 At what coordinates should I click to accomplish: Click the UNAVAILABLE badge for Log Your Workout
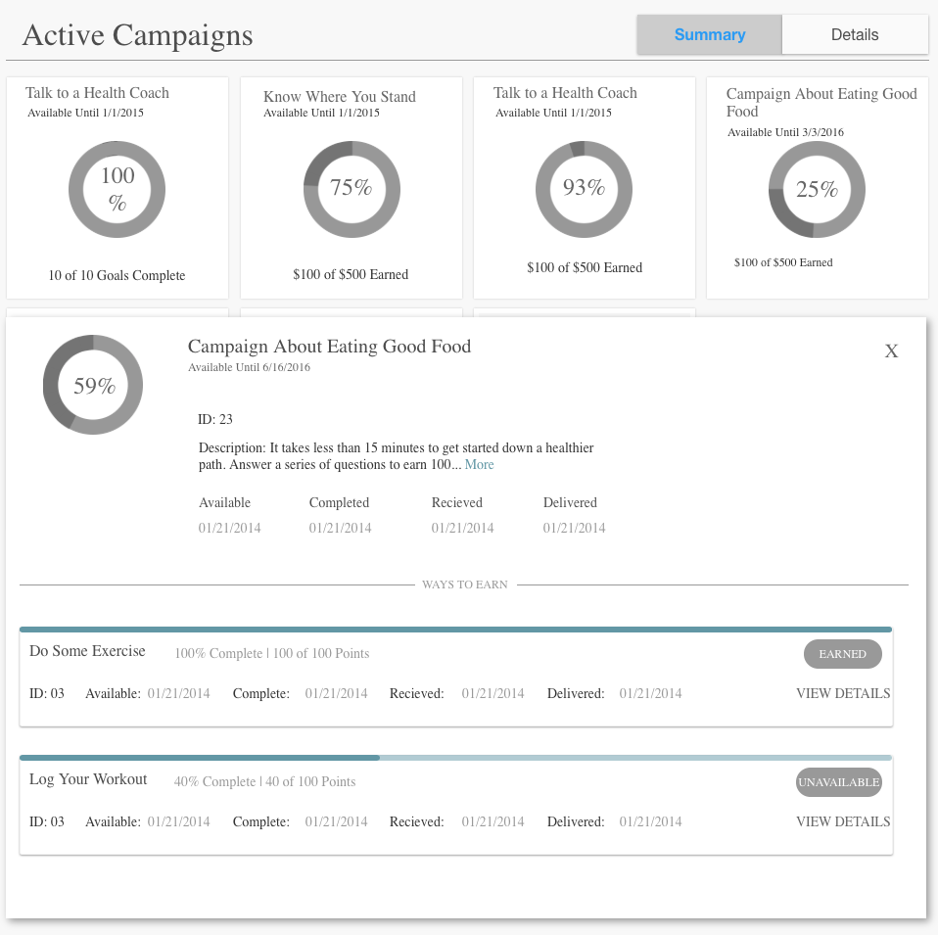point(839,782)
